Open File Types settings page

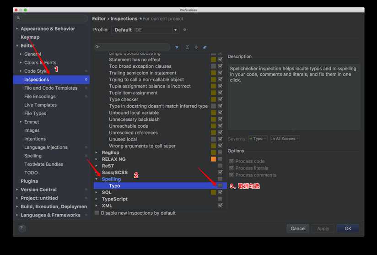35,113
